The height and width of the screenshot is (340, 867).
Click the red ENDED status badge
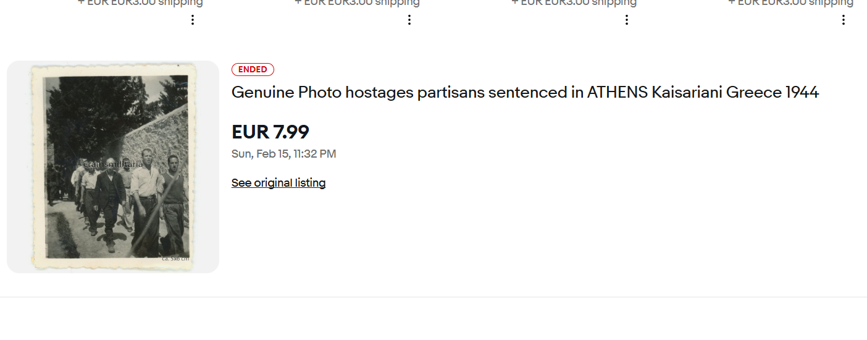coord(253,70)
